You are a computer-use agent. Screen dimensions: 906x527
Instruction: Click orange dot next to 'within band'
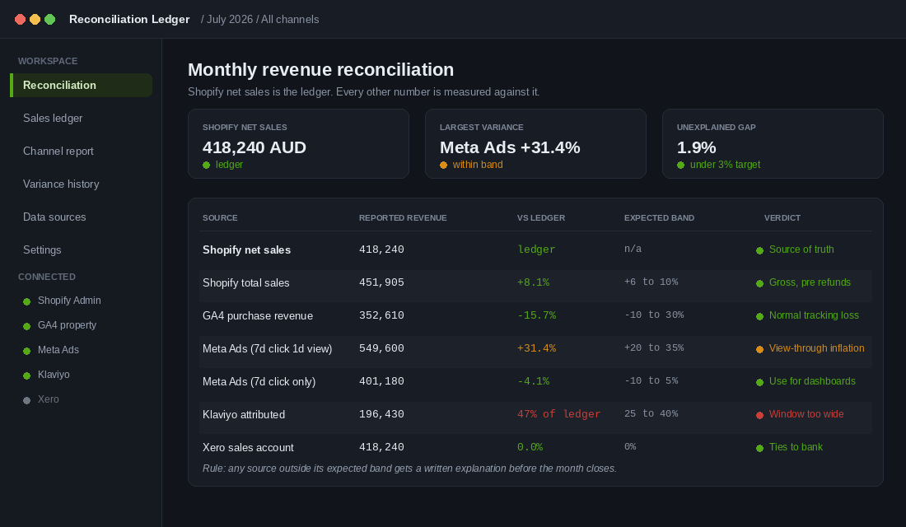coord(443,166)
